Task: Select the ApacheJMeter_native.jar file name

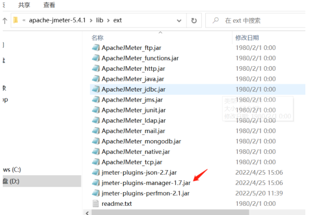Action: [x=136, y=152]
